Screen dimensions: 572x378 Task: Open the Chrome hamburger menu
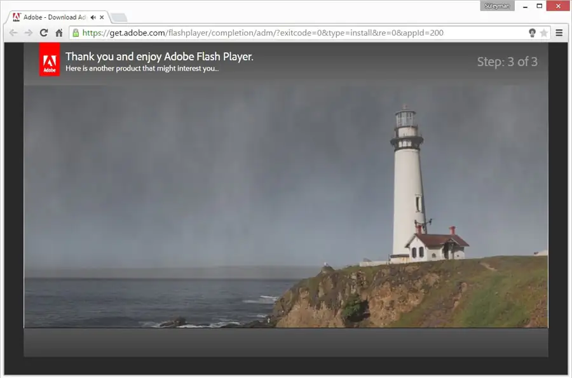click(559, 32)
